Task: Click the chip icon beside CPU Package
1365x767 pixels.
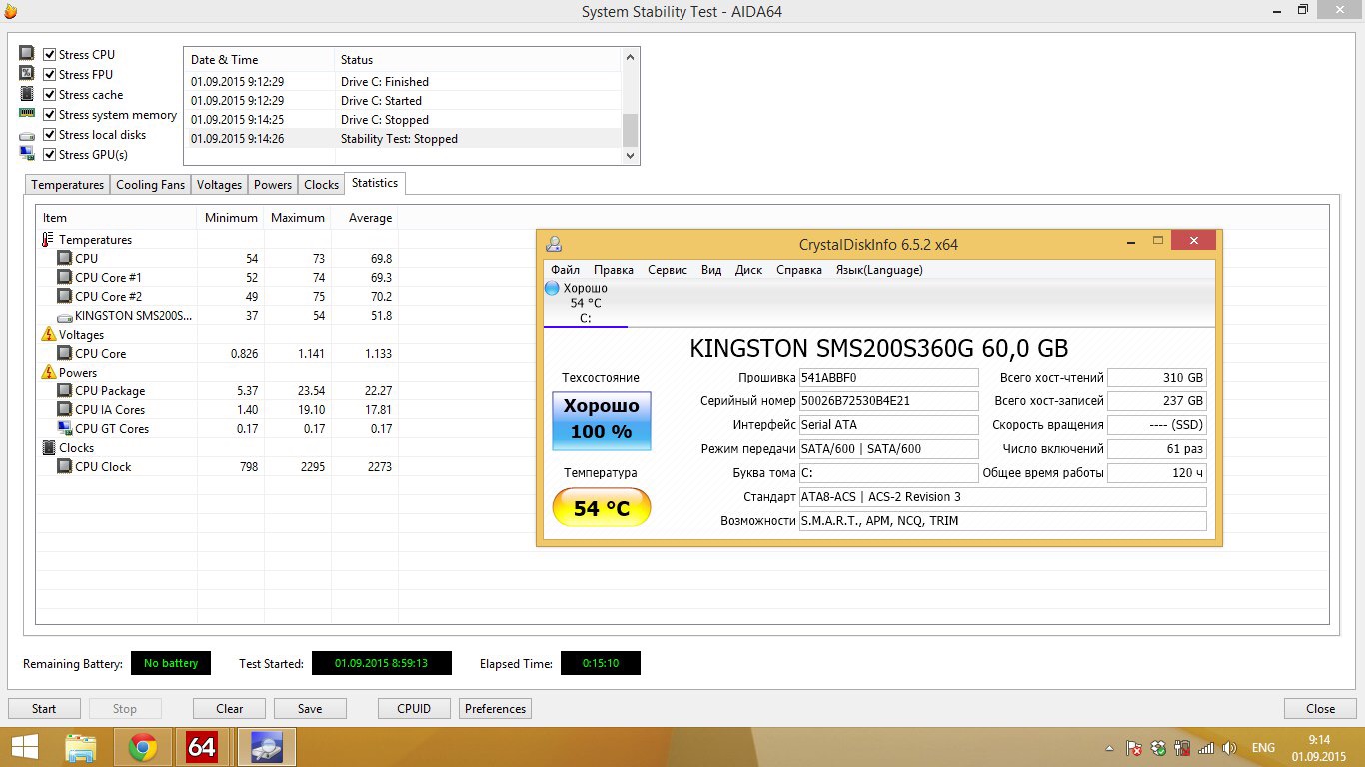Action: 65,391
